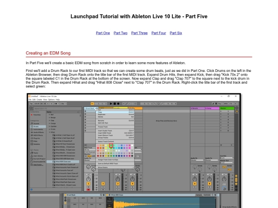The image size is (278, 208).
Task: Toggle track 1 activator button
Action: coord(89,184)
